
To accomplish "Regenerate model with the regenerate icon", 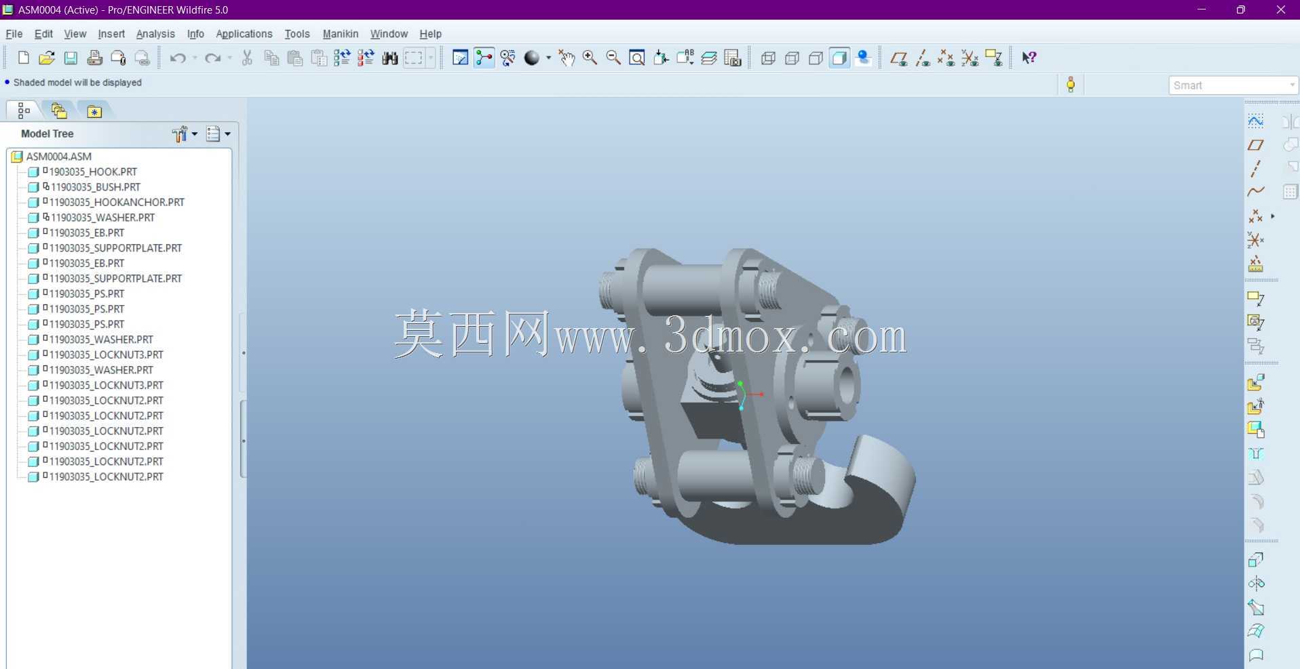I will coord(342,58).
